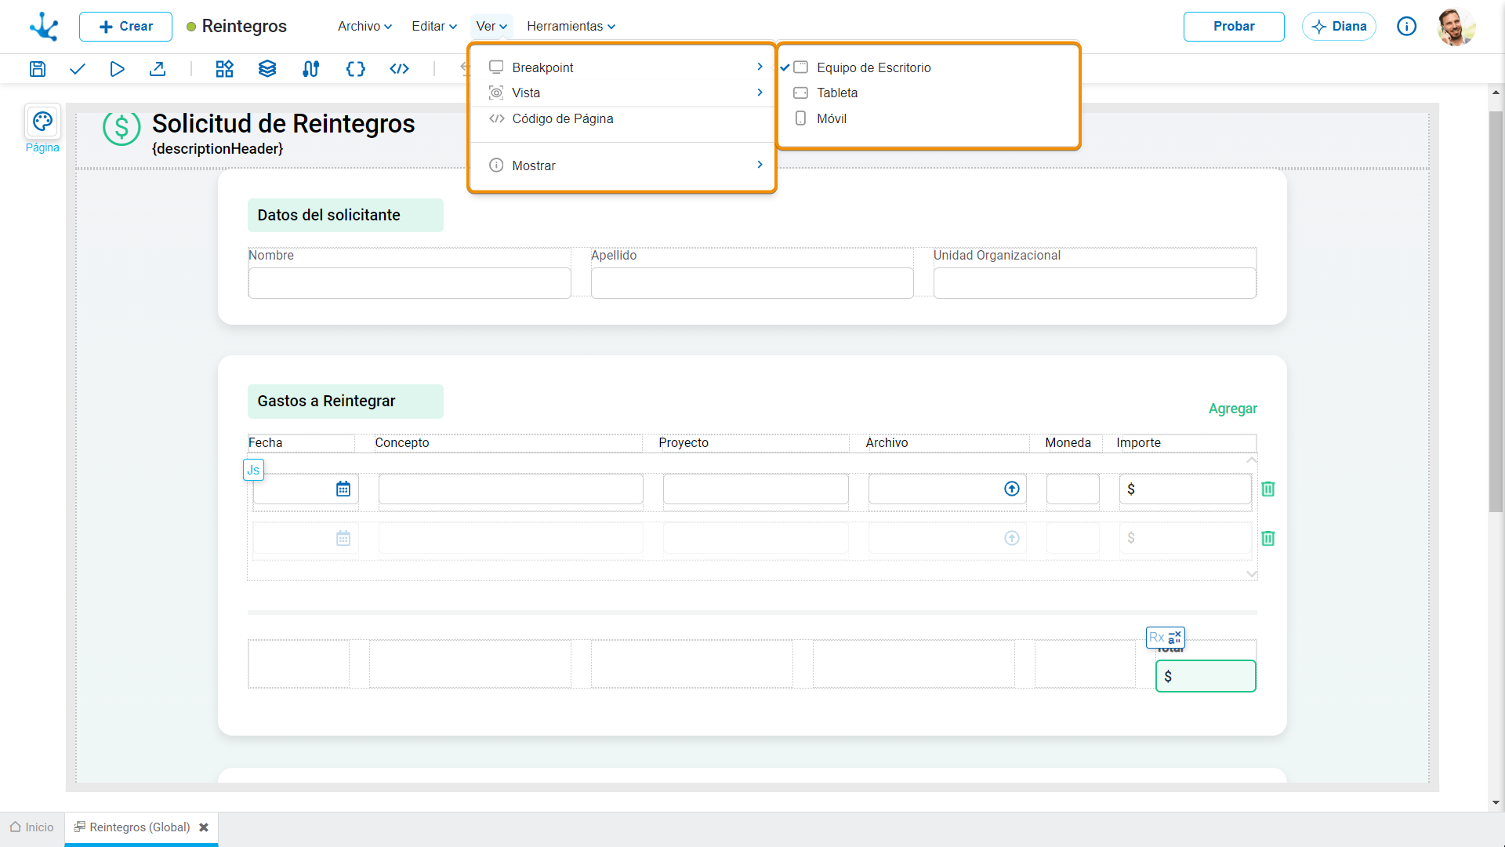This screenshot has width=1505, height=847.
Task: Click the curly braces icon in toolbar
Action: (355, 69)
